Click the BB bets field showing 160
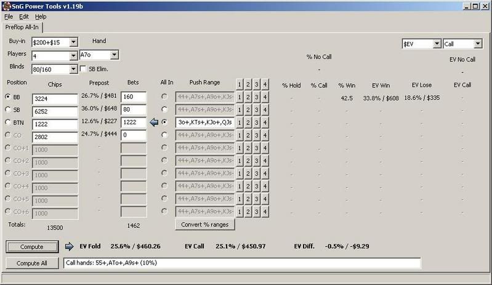The height and width of the screenshot is (285, 492). point(134,97)
